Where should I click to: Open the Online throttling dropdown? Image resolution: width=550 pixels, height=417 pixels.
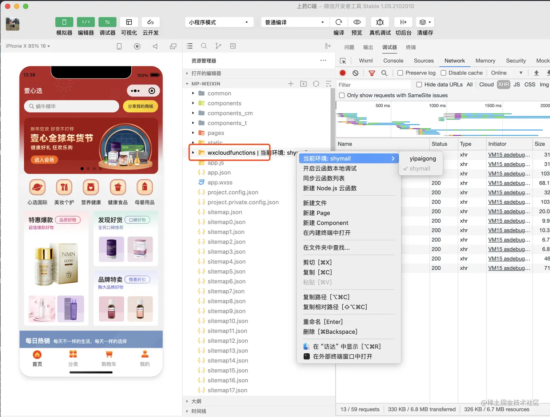click(x=507, y=73)
